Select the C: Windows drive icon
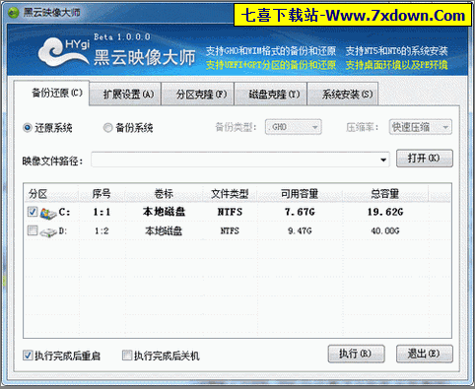The height and width of the screenshot is (389, 475). coord(48,213)
